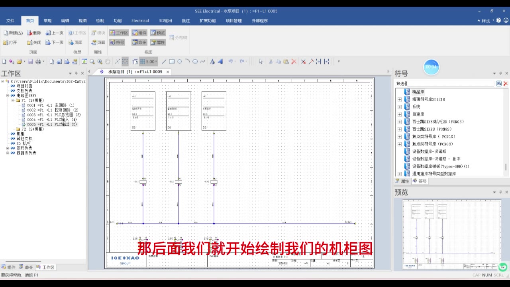This screenshot has height=287, width=510.
Task: Click the paste clipboard icon
Action: (x=286, y=61)
